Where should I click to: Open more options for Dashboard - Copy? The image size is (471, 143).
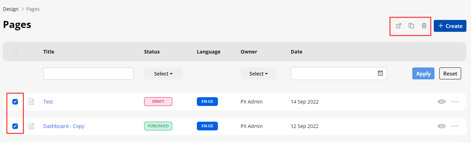tap(455, 126)
